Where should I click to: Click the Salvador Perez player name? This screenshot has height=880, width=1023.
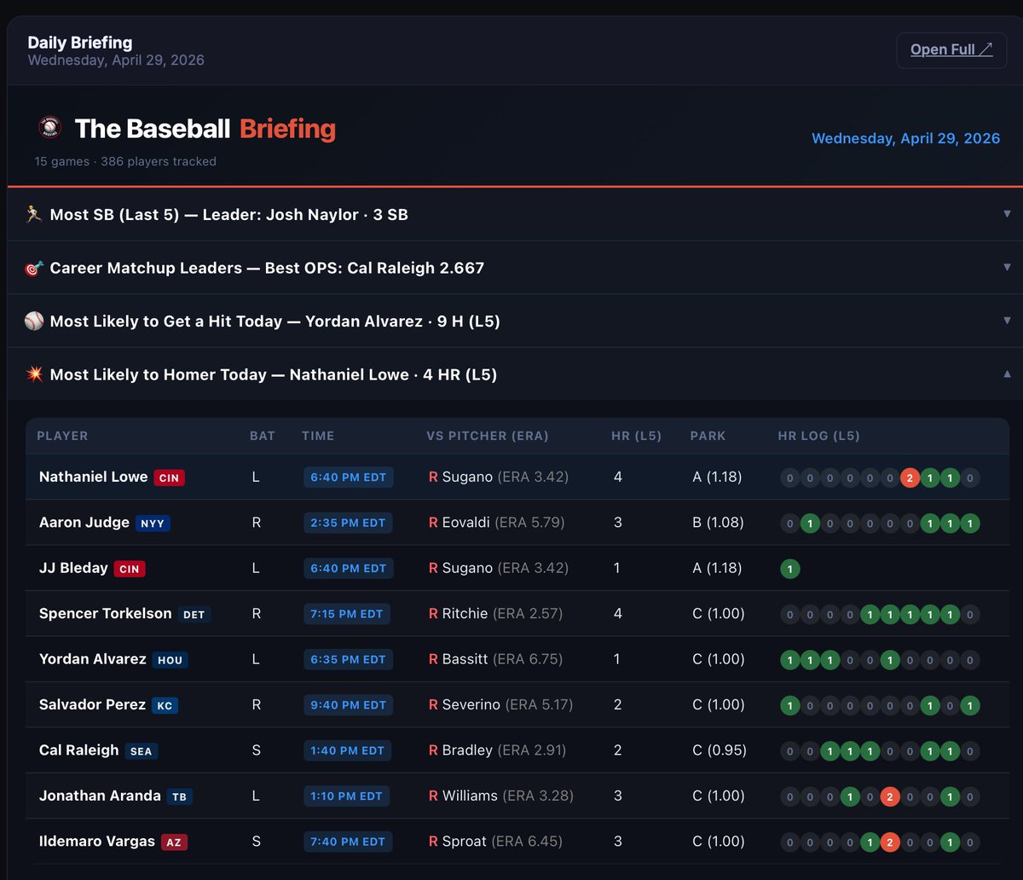click(92, 704)
